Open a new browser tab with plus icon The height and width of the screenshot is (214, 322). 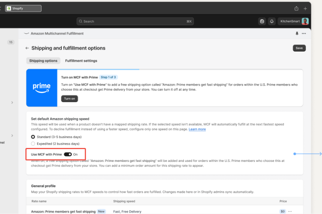tap(305, 9)
